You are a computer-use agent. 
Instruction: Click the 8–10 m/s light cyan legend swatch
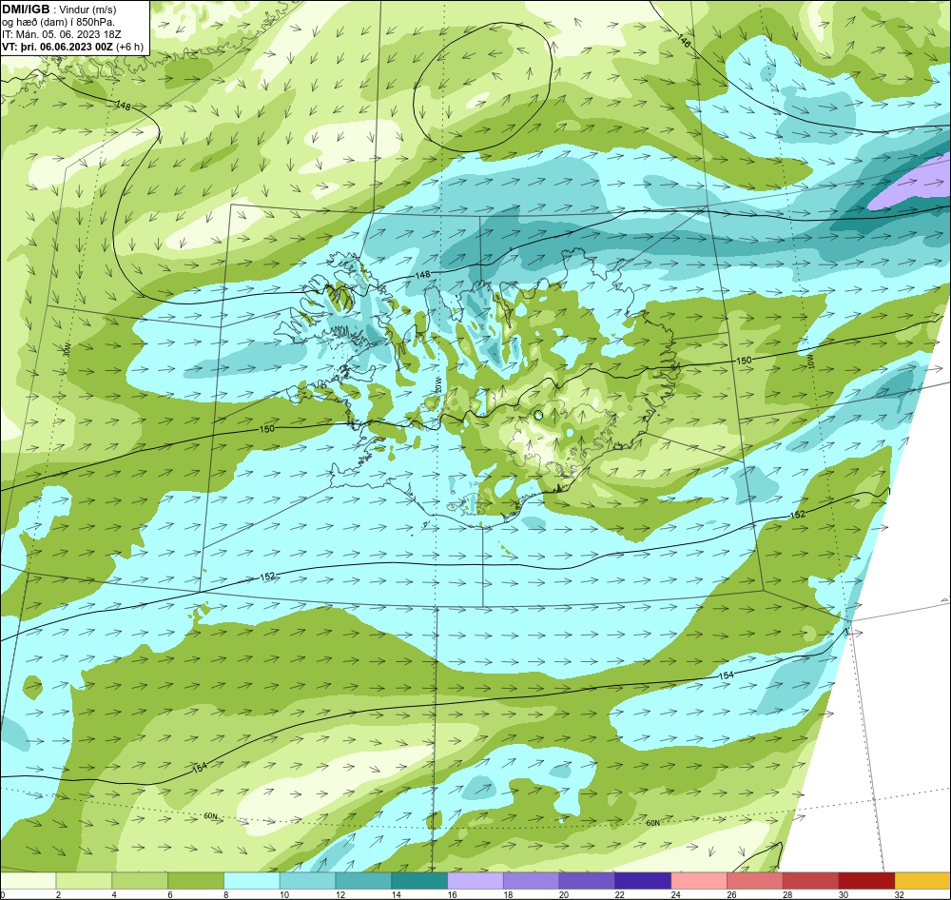point(252,881)
